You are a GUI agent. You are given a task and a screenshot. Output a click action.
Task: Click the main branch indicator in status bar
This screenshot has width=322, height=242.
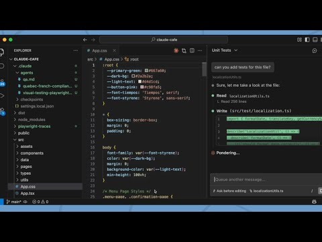(13, 202)
